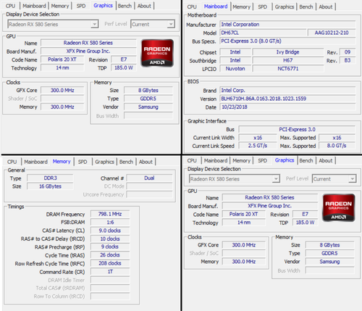The height and width of the screenshot is (311, 362).
Task: Switch to the CPU tab in the upper-left Graphics panel
Action: click(x=10, y=6)
